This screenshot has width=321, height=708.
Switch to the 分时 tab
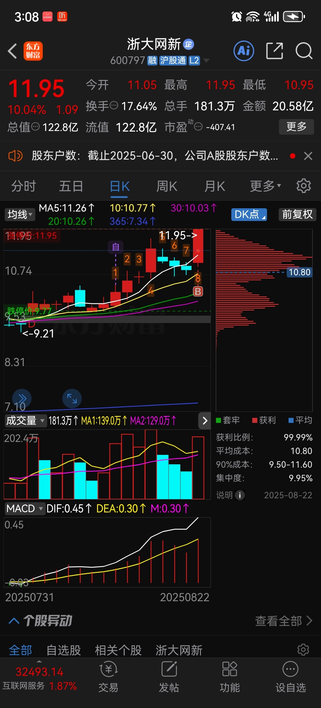coord(24,186)
